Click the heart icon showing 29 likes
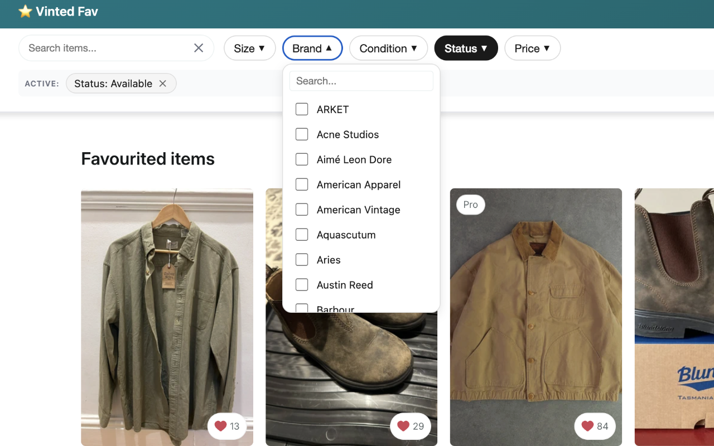The image size is (714, 446). 403,426
